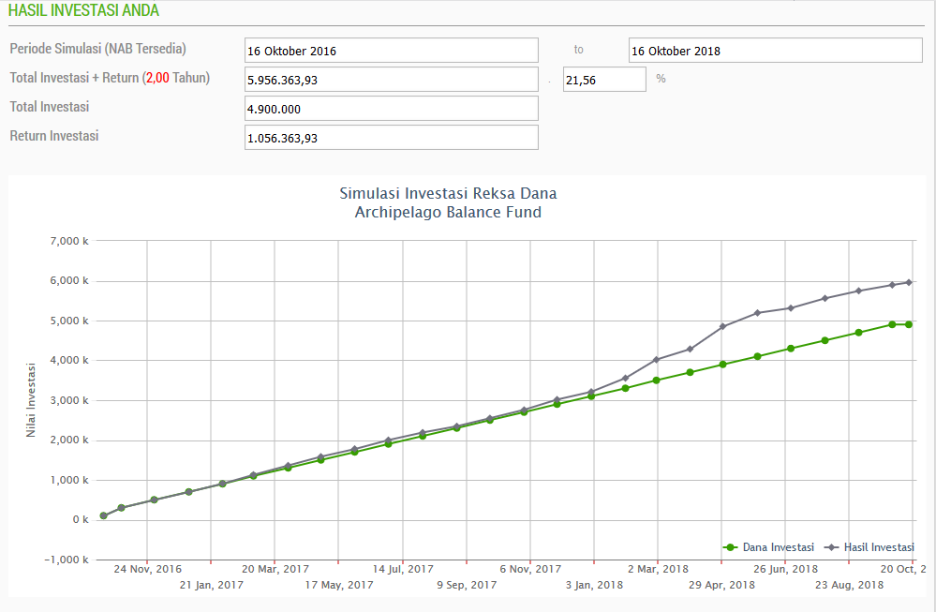Focus the Total Investasi field showing 4.900.000
This screenshot has height=612, width=936.
pos(391,109)
